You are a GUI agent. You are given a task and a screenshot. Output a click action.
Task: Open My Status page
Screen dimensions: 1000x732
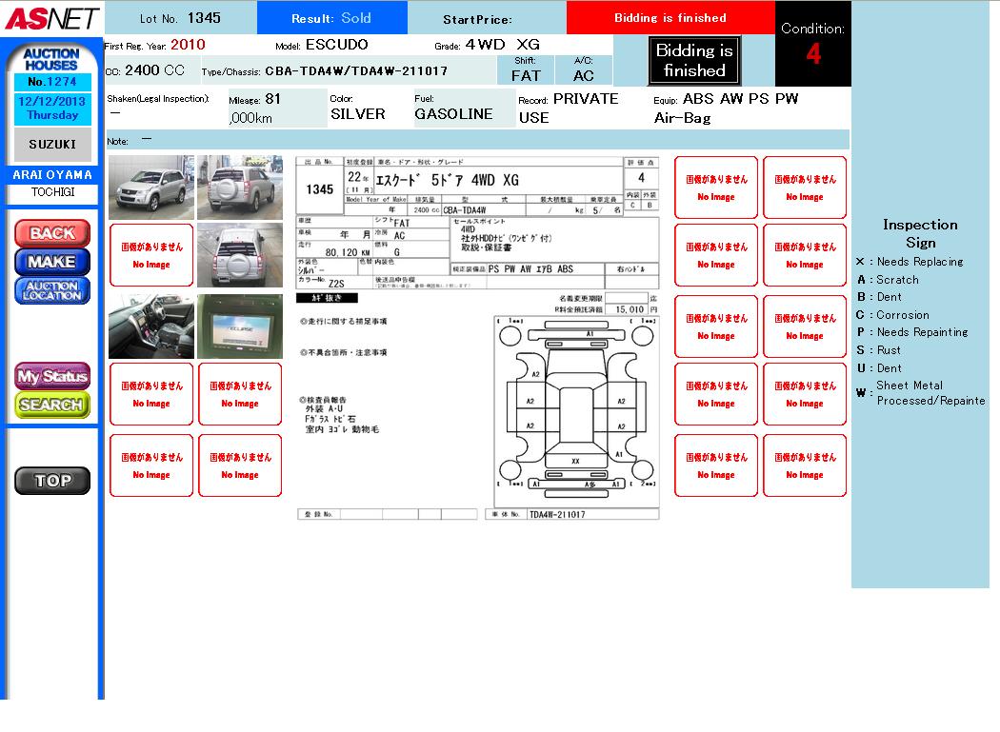click(52, 376)
